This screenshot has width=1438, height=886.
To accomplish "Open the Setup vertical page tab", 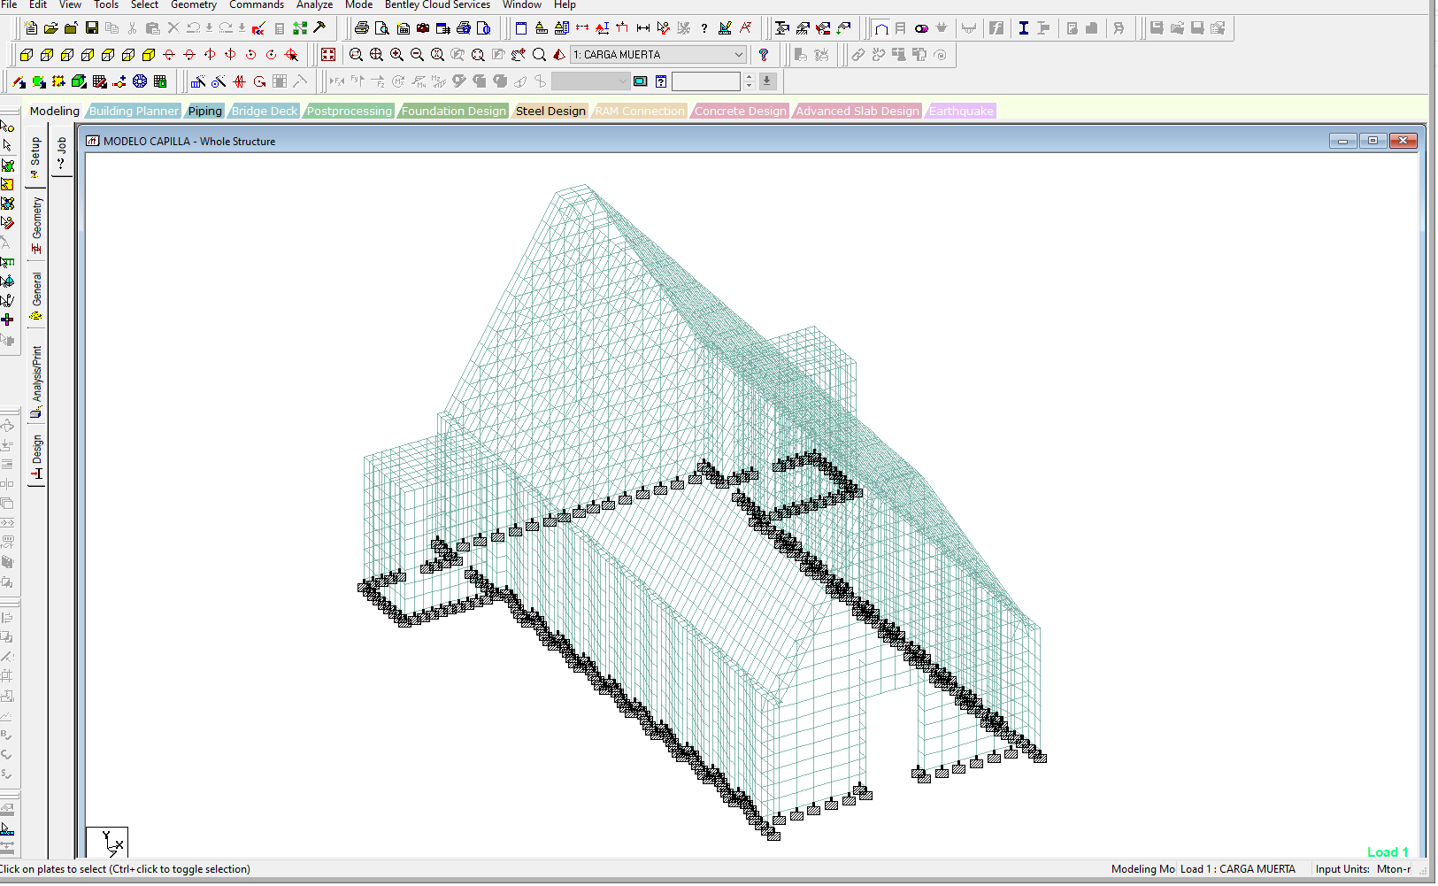I will tap(35, 157).
